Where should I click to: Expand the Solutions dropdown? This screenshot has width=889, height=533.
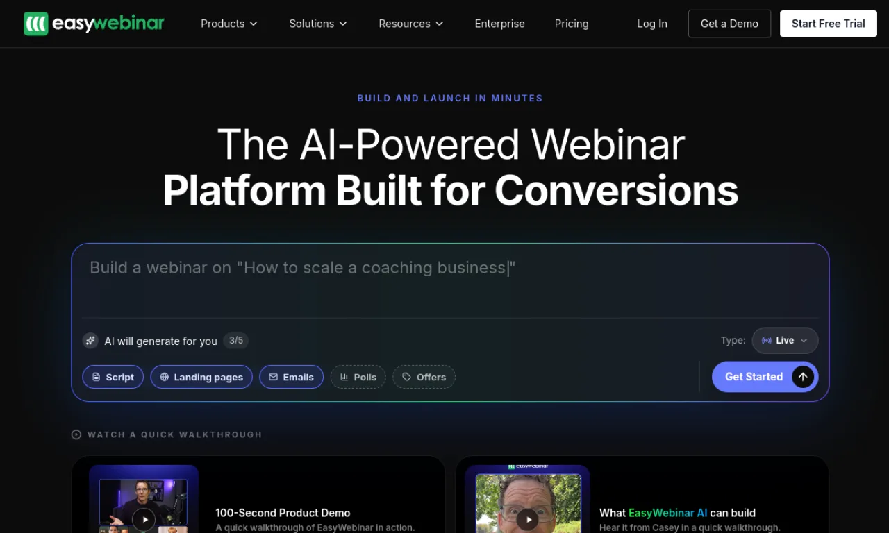(x=318, y=24)
